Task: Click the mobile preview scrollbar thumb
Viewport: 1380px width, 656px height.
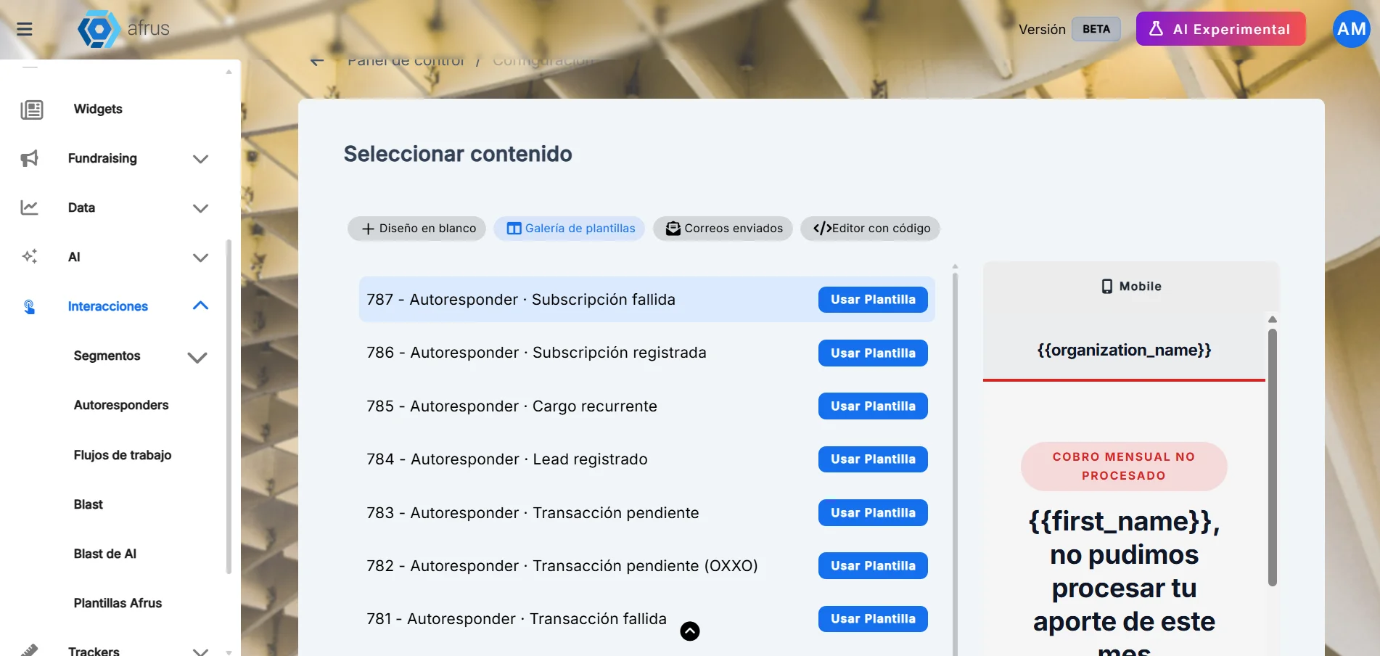Action: [x=1272, y=457]
